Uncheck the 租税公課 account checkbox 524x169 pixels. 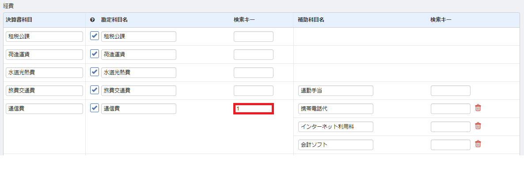point(95,36)
